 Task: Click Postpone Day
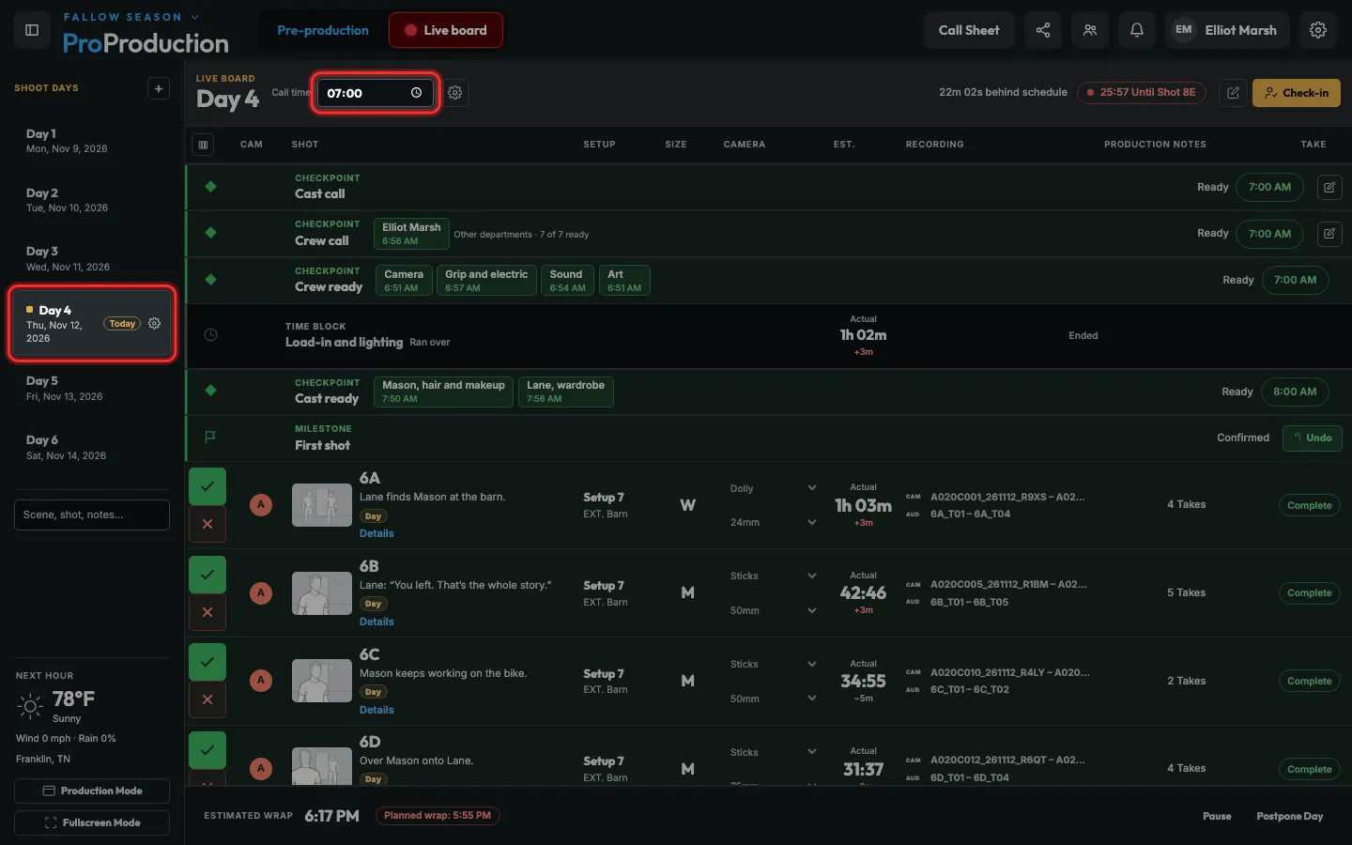pyautogui.click(x=1289, y=816)
